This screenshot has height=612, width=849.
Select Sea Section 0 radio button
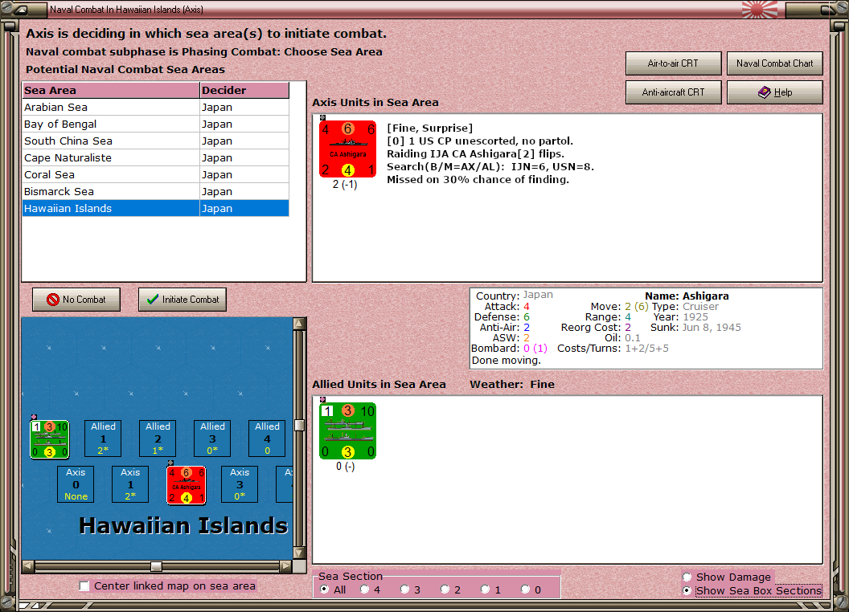(525, 590)
